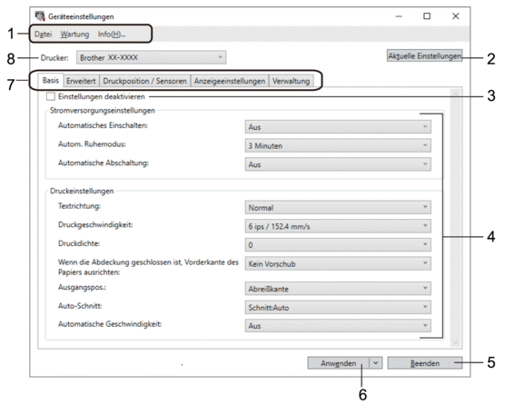Open the Drucker selection combo box

coord(151,57)
